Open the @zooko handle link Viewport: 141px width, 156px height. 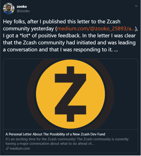coord(23,11)
